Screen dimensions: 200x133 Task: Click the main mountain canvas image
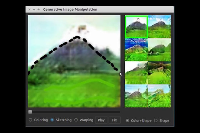click(x=74, y=61)
